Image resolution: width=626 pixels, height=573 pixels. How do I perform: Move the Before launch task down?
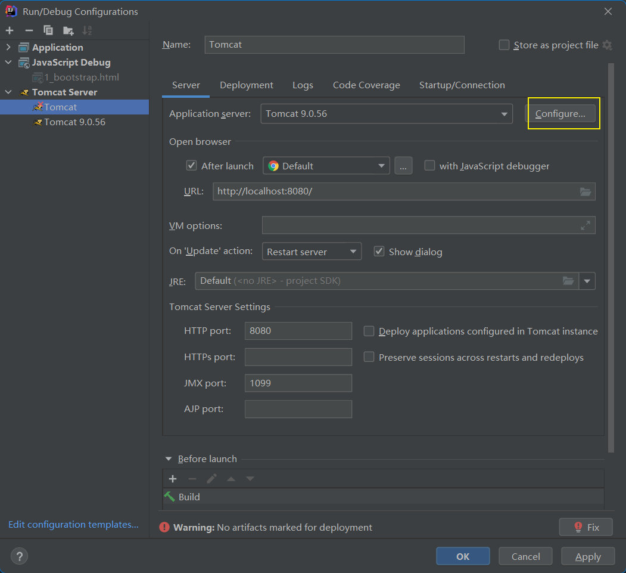point(250,479)
